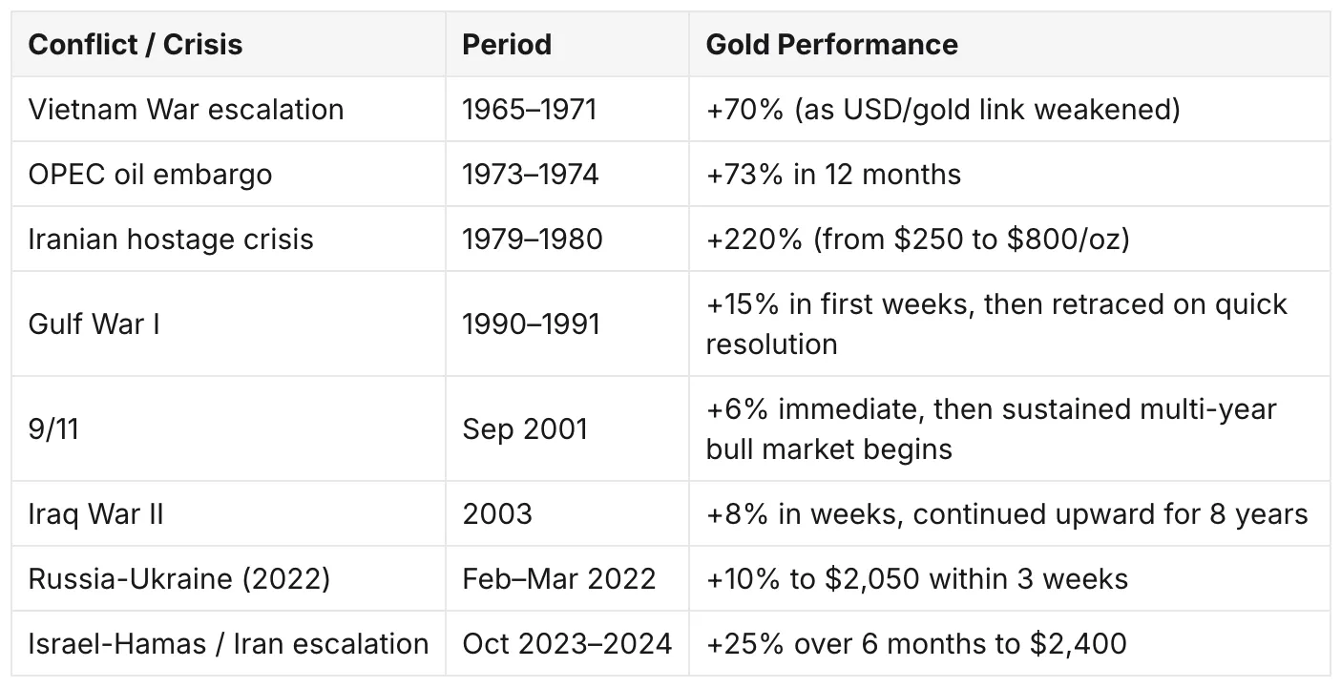Viewport: 1341px width, 688px height.
Task: Select the Oct 2023–2024 period cell
Action: [567, 643]
